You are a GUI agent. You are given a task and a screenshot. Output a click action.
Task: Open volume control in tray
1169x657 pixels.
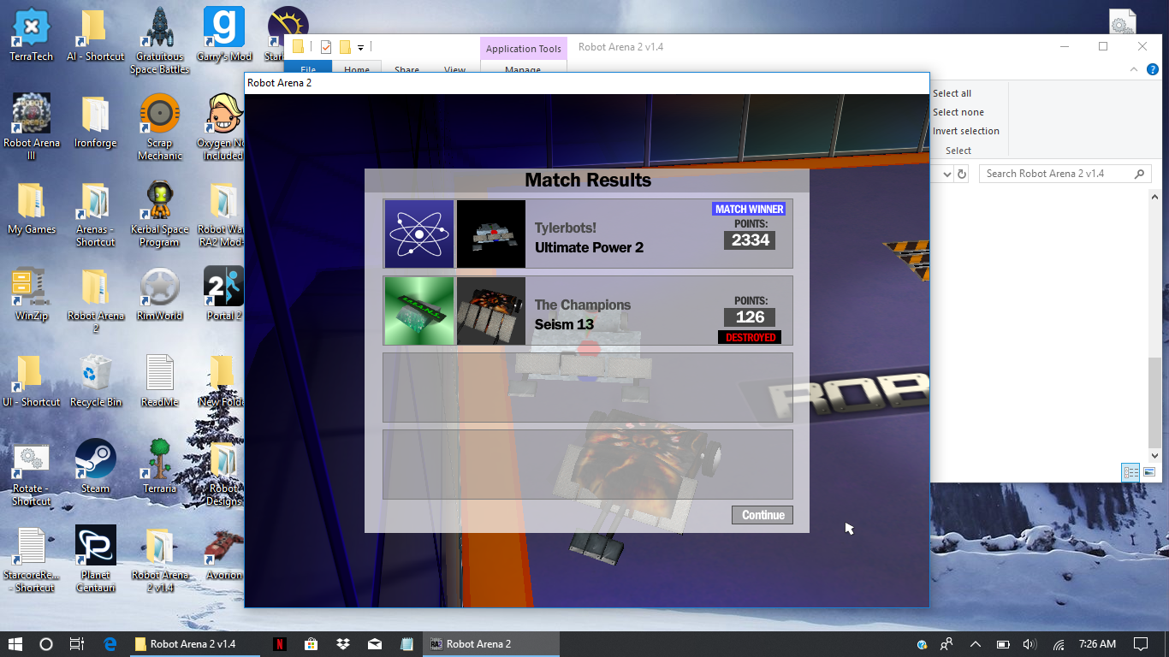tap(1030, 644)
